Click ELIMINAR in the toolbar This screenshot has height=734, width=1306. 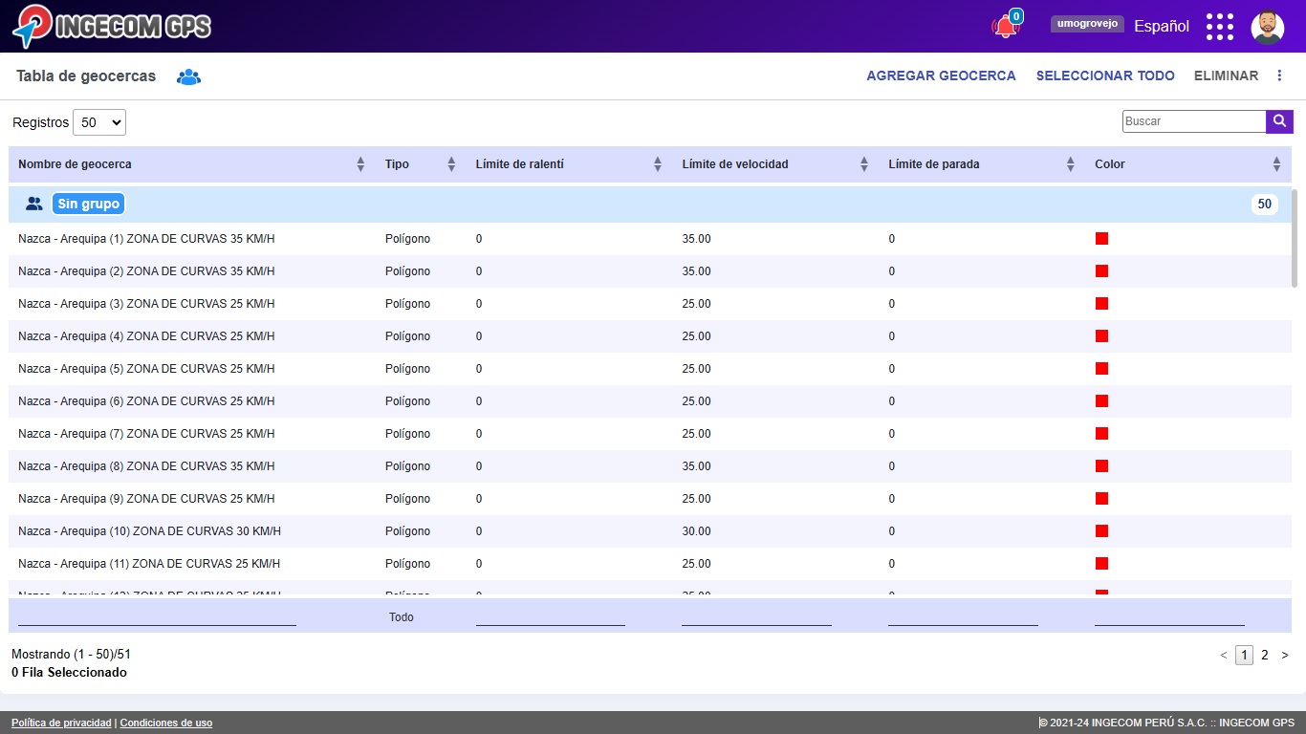click(x=1226, y=76)
